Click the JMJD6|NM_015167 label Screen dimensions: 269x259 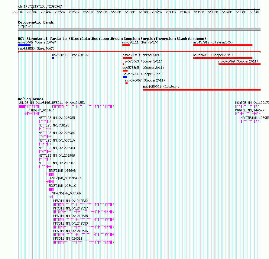click(x=40, y=110)
